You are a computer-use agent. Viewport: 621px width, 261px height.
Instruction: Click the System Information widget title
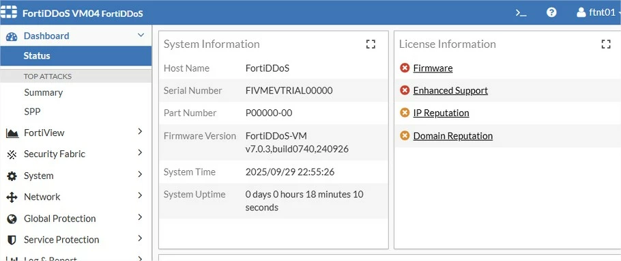[x=212, y=44]
